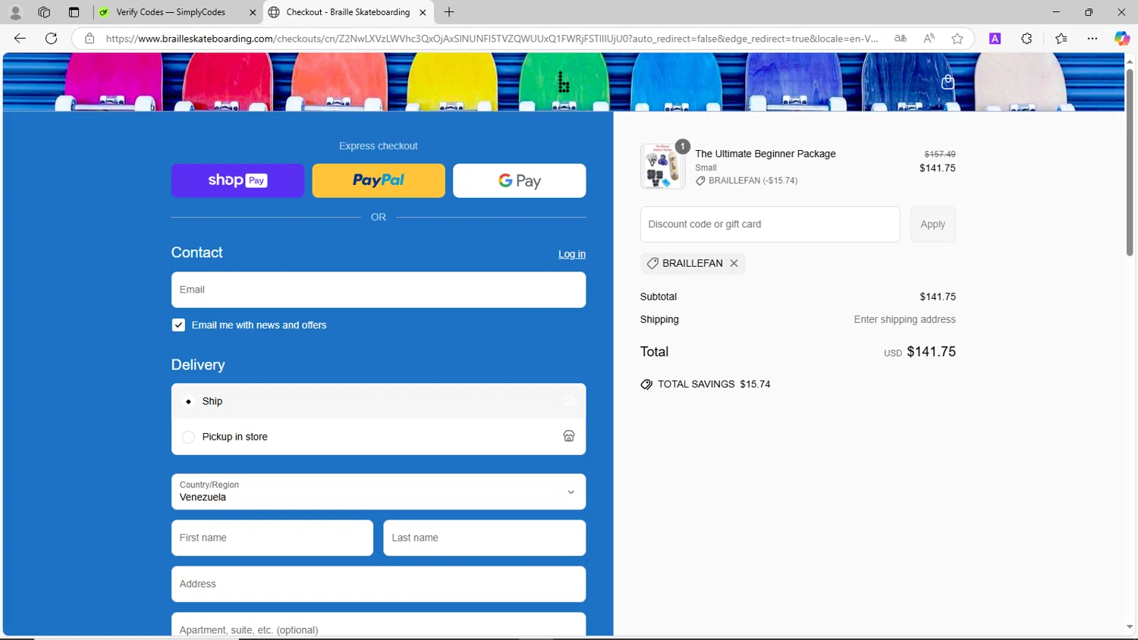The height and width of the screenshot is (640, 1138).
Task: Switch to Verify Codes — SimplyCodes tab
Action: pos(178,12)
